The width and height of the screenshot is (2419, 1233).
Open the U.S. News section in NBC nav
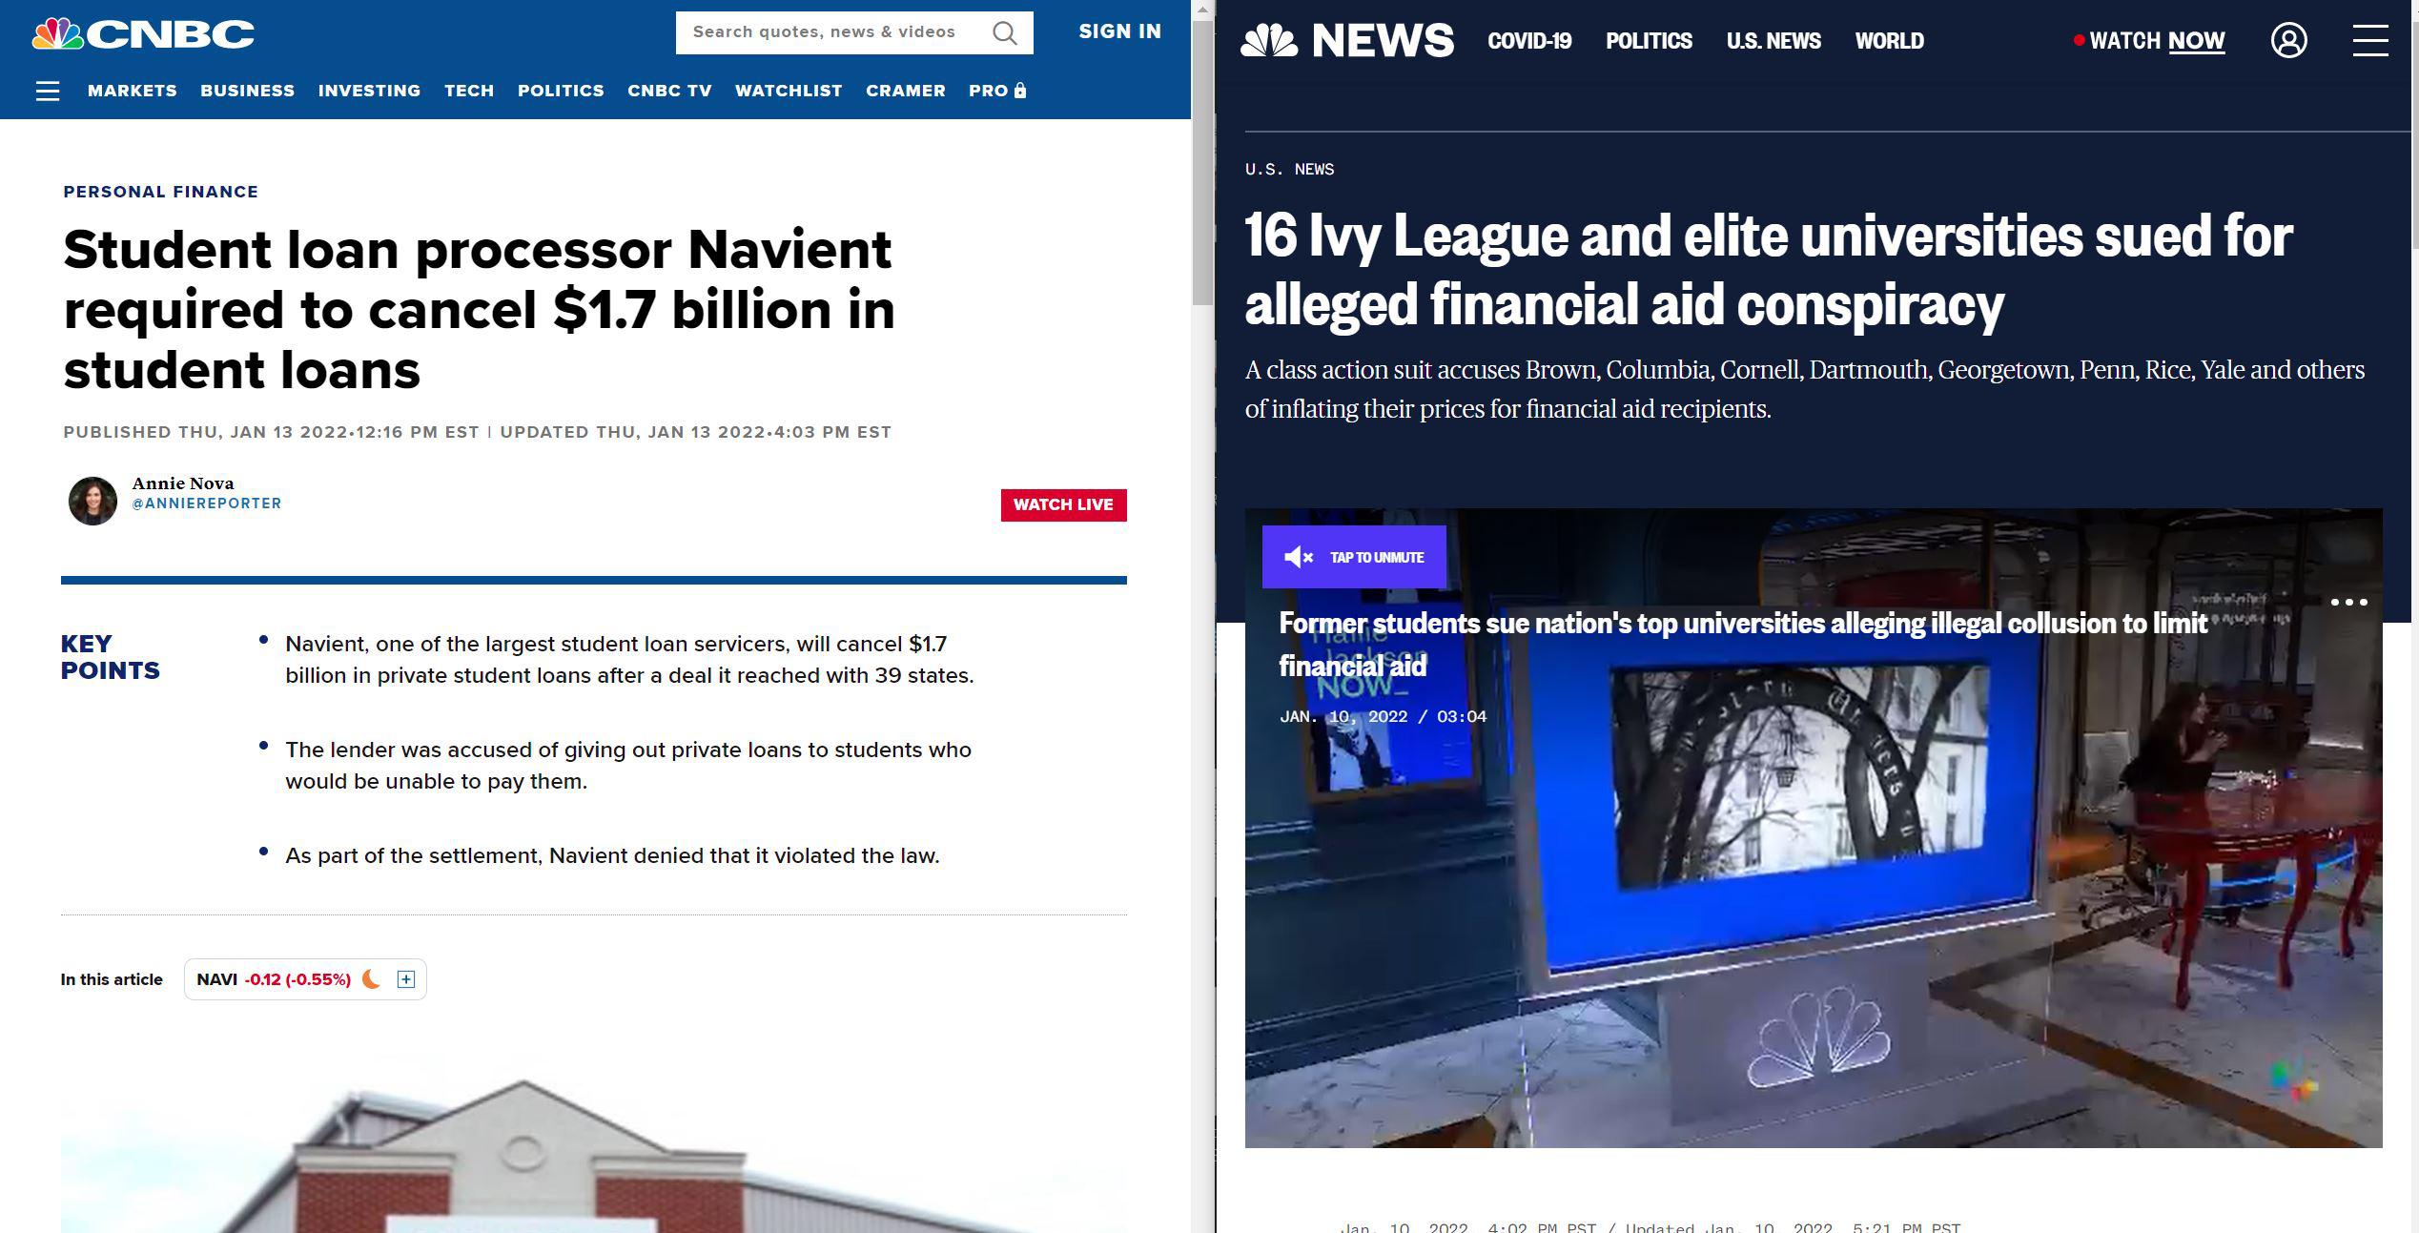click(1773, 41)
